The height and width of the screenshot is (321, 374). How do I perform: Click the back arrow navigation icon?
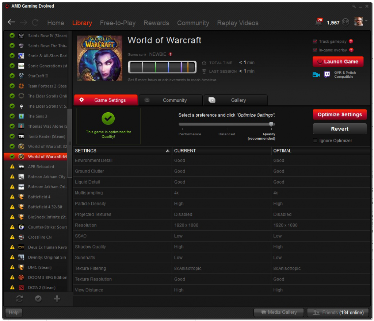(12, 23)
